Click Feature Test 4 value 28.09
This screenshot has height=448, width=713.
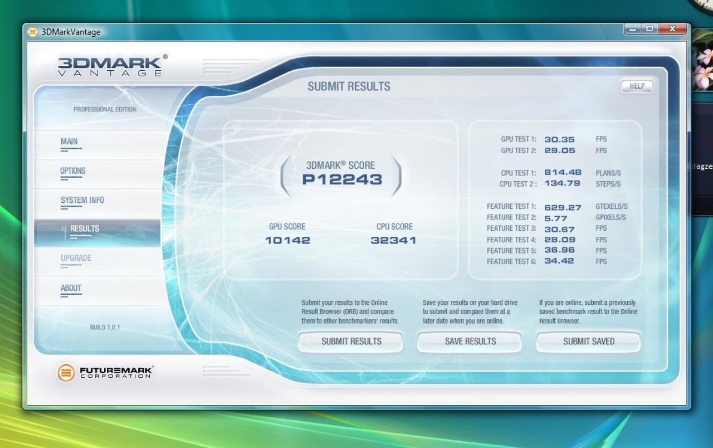pyautogui.click(x=560, y=240)
